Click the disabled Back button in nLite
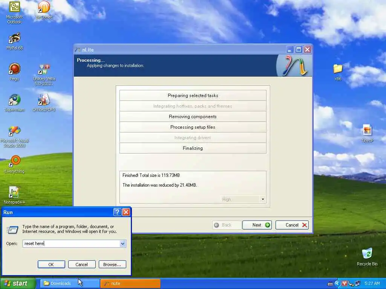Image resolution: width=386 pixels, height=289 pixels. [227, 225]
